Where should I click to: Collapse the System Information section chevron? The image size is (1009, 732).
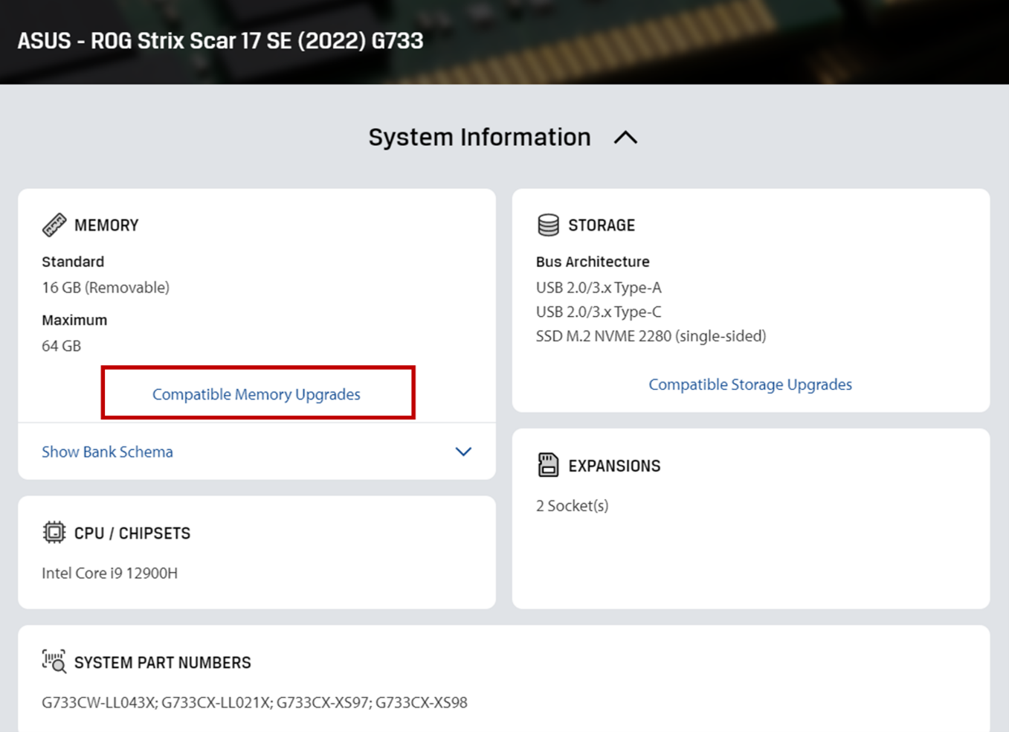point(625,138)
